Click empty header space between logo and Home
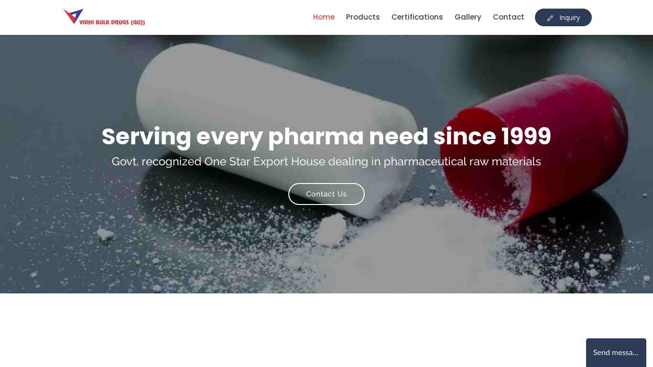Image resolution: width=653 pixels, height=367 pixels. (x=229, y=17)
